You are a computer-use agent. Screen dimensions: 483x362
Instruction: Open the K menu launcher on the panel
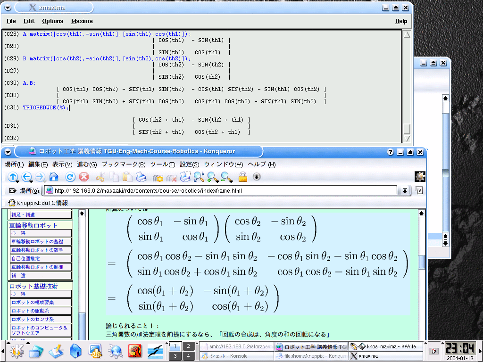(x=17, y=351)
